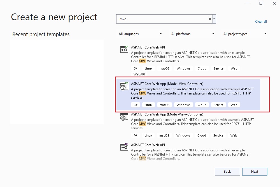
Task: Click the F# language tag
Action: click(x=135, y=135)
